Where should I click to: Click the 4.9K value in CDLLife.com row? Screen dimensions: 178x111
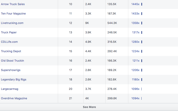(x=88, y=42)
